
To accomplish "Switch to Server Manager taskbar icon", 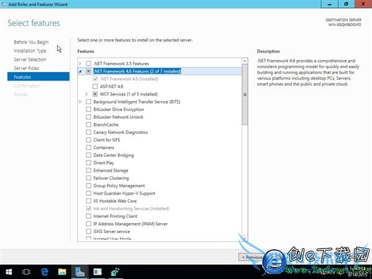I will tap(80, 272).
